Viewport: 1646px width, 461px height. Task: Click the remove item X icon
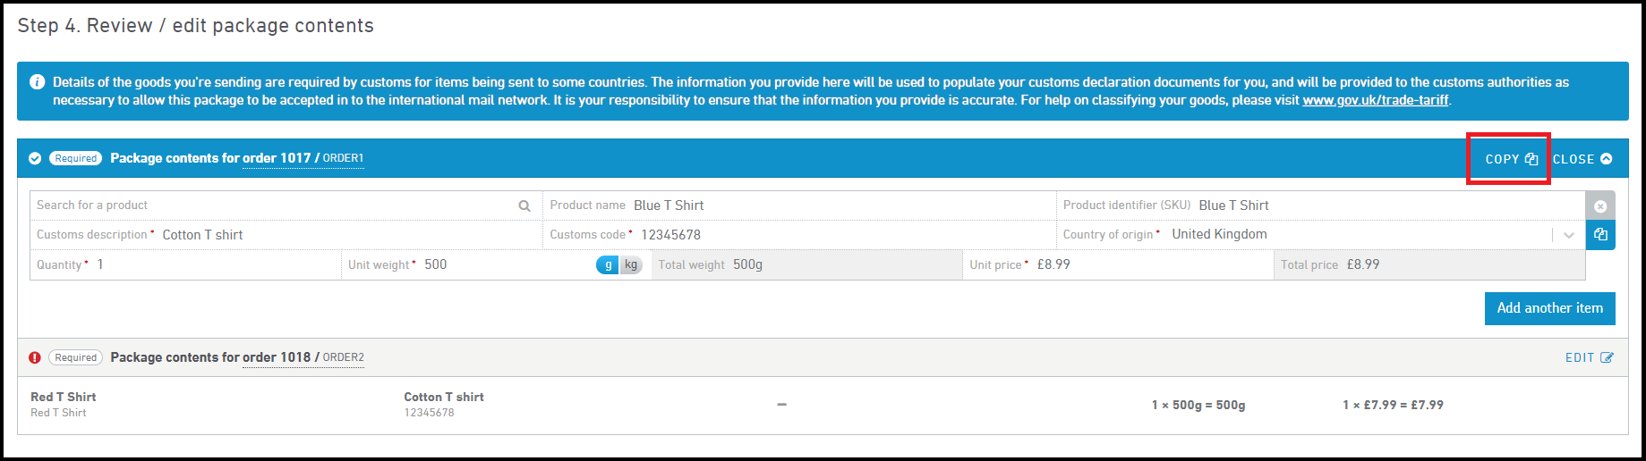point(1600,206)
